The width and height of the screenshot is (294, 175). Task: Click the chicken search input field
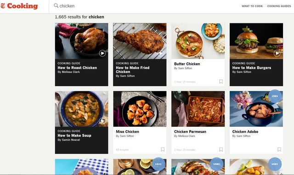tap(131, 6)
